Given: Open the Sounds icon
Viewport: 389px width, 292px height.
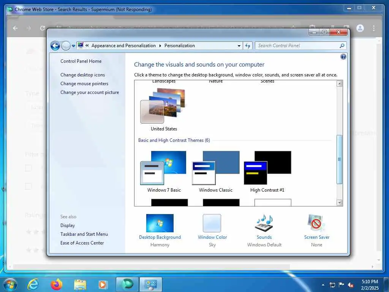Looking at the screenshot, I should coord(264,223).
